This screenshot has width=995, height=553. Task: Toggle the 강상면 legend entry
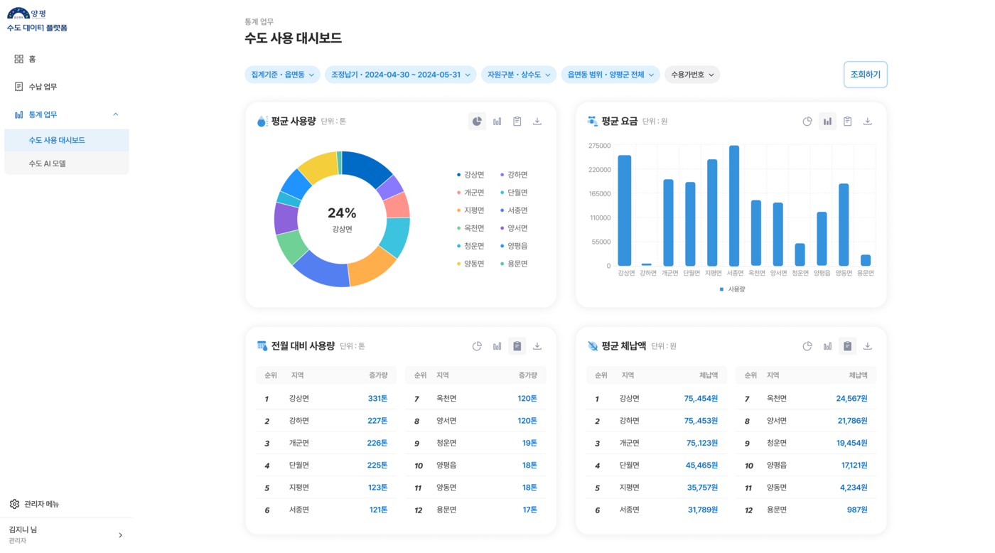tap(470, 175)
